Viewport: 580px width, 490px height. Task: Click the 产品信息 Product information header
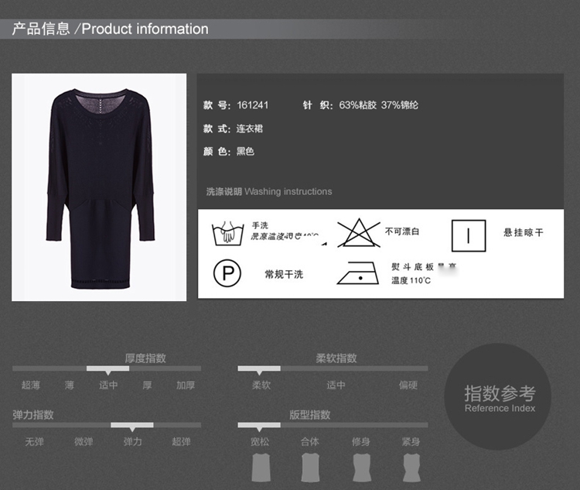[x=110, y=29]
